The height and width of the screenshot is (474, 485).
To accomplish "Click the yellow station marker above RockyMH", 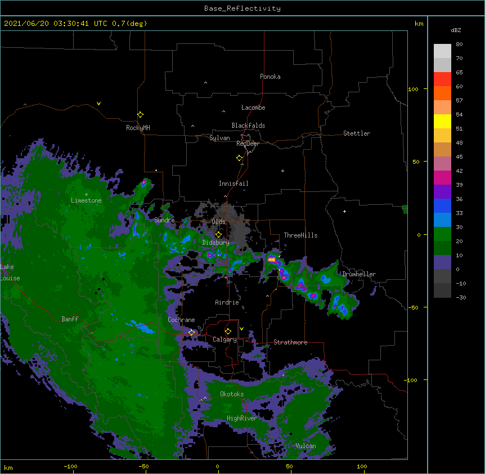I will [x=140, y=115].
